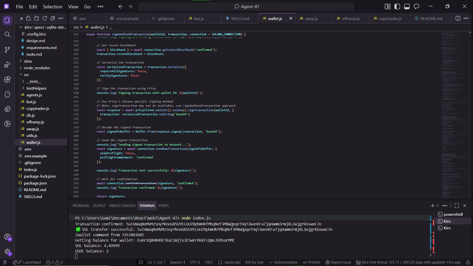Image resolution: width=473 pixels, height=266 pixels.
Task: Collapse all folders in explorer
Action: [52, 19]
